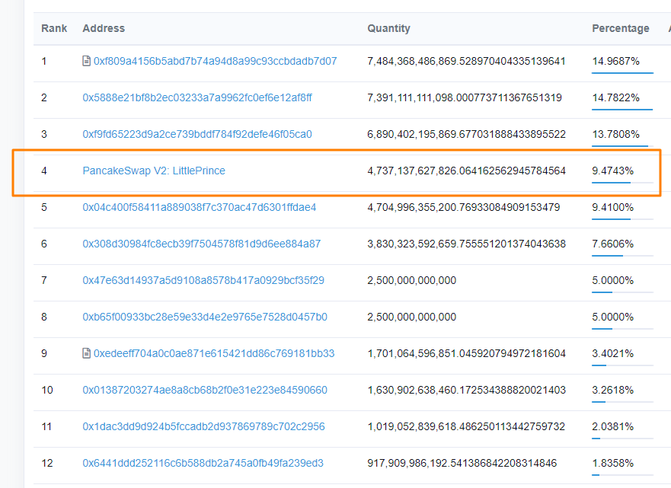Open address 0x6441ddd252116c6b588db2a745a0fb49fa239ed3

click(x=203, y=463)
